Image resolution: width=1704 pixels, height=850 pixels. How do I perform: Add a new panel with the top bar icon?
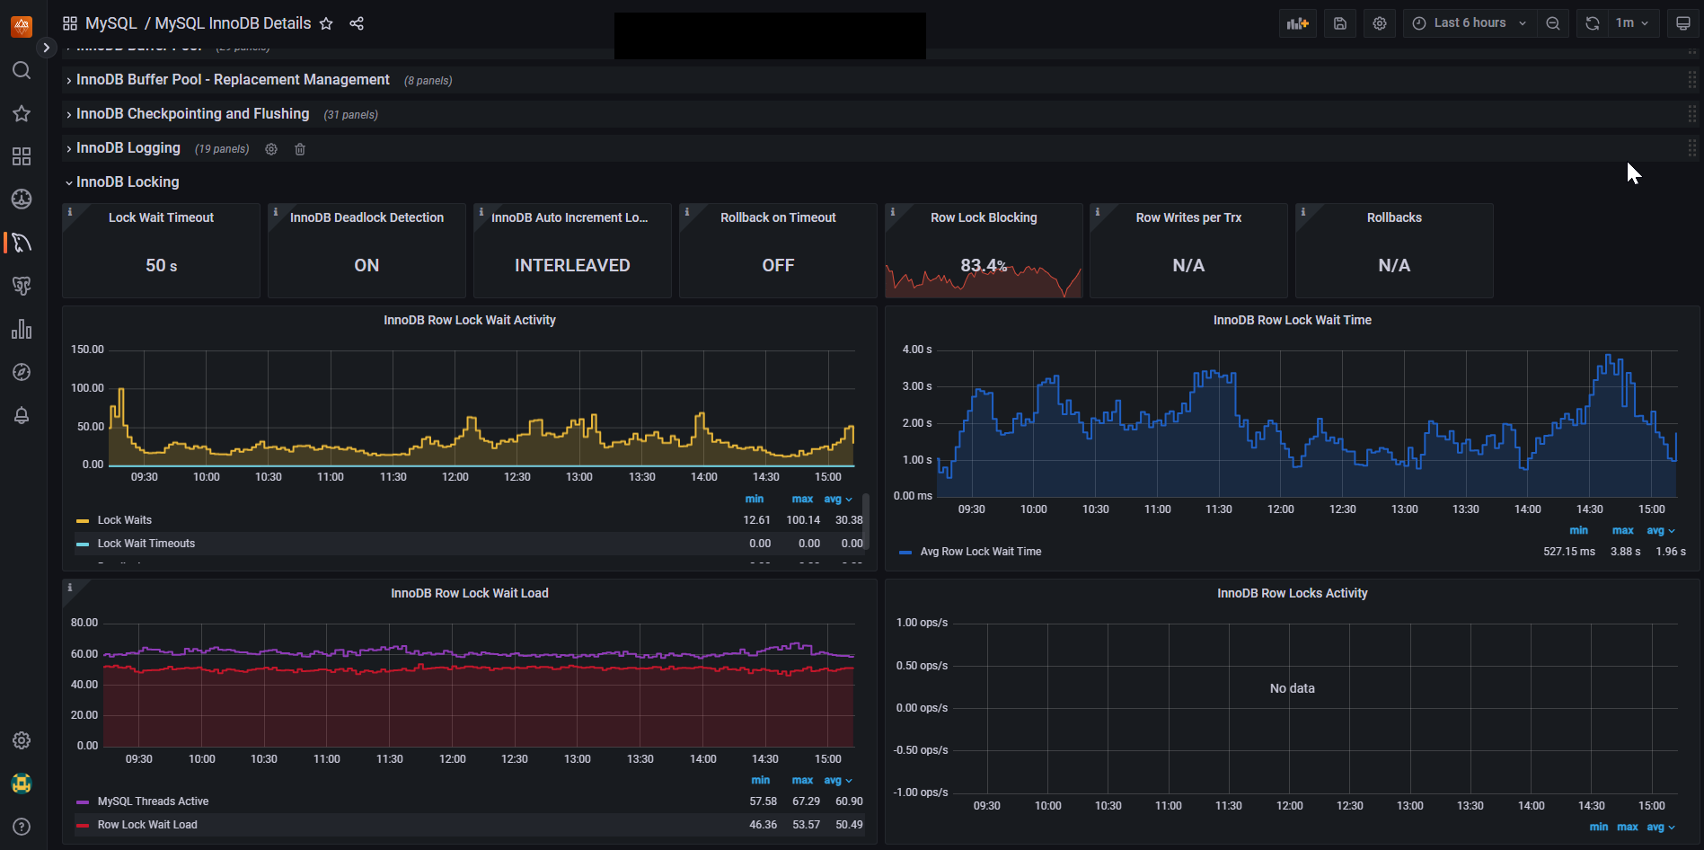1297,23
